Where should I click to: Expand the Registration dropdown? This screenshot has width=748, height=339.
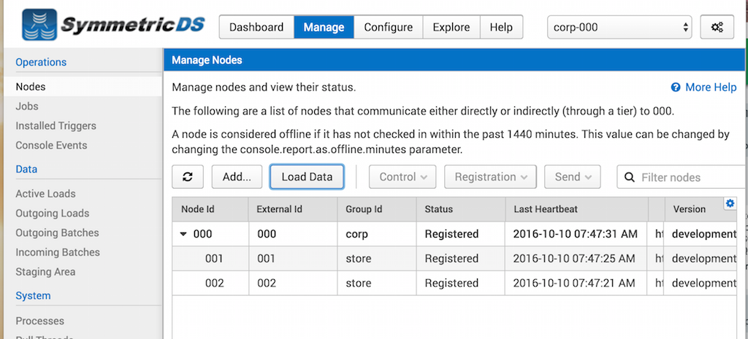489,176
